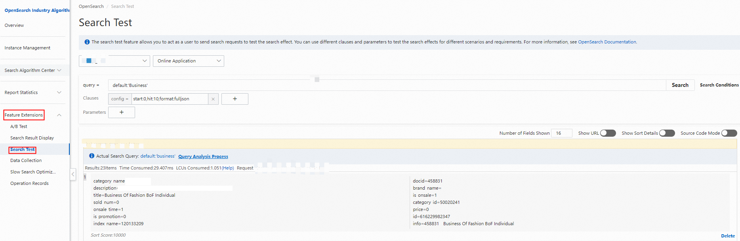Click the text index name=120133209
740x241 pixels.
[x=118, y=224]
